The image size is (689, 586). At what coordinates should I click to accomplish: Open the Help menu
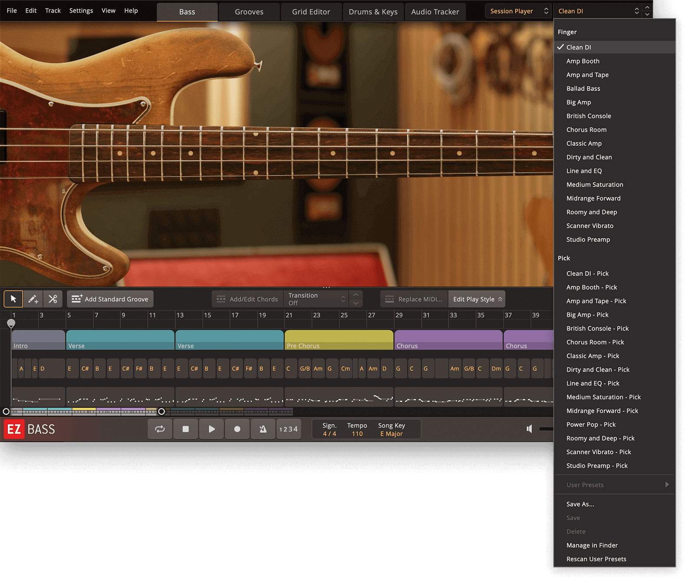tap(131, 10)
